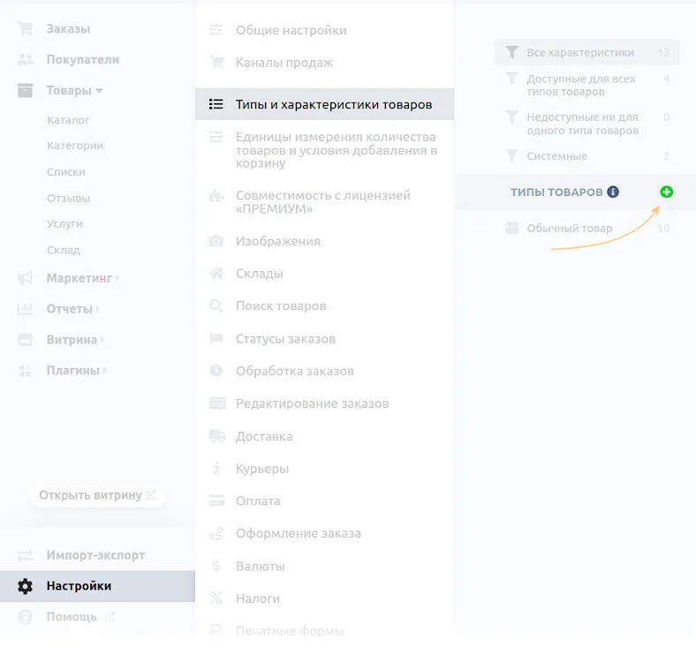Image resolution: width=696 pixels, height=648 pixels.
Task: Filter by Системные characteristics
Action: (556, 156)
